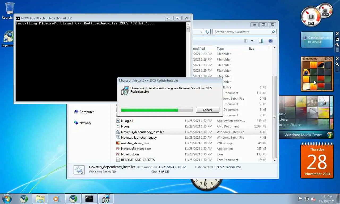Click the puzzle solve/shuffle icon
Screen dimensions: 340x204
[x=330, y=59]
